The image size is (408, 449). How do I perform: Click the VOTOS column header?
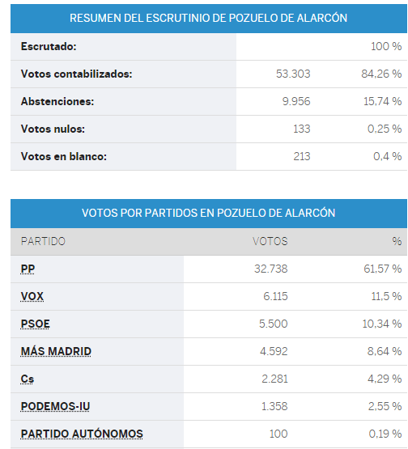tap(270, 241)
